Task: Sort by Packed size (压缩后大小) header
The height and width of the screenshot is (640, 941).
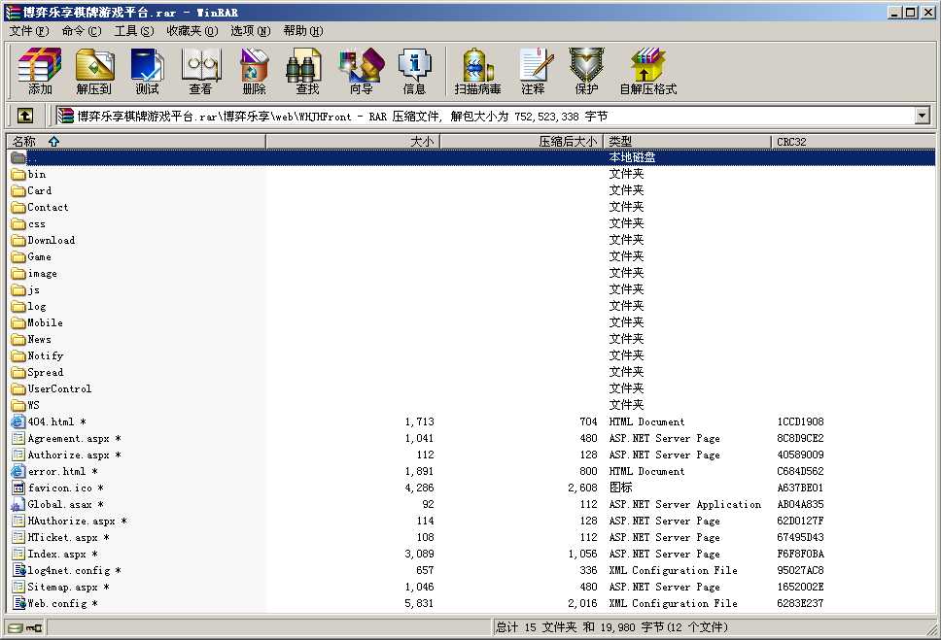Action: (x=521, y=142)
